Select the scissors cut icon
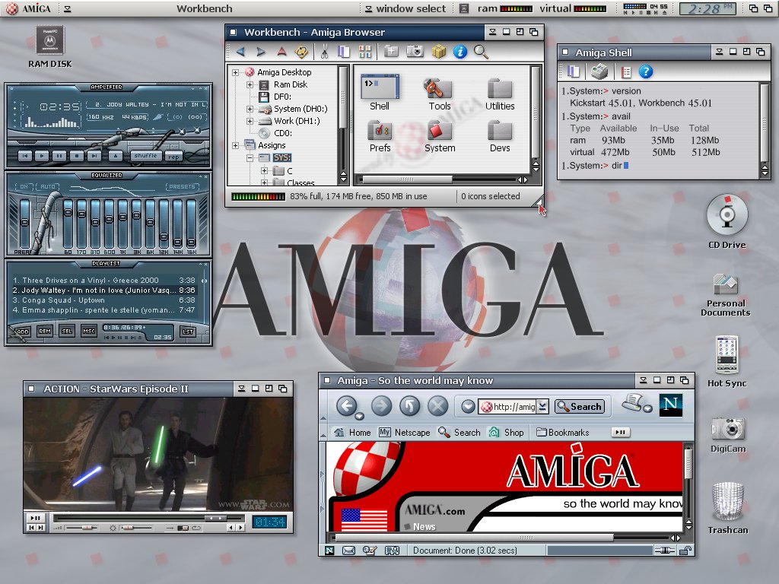The image size is (779, 584). [324, 52]
